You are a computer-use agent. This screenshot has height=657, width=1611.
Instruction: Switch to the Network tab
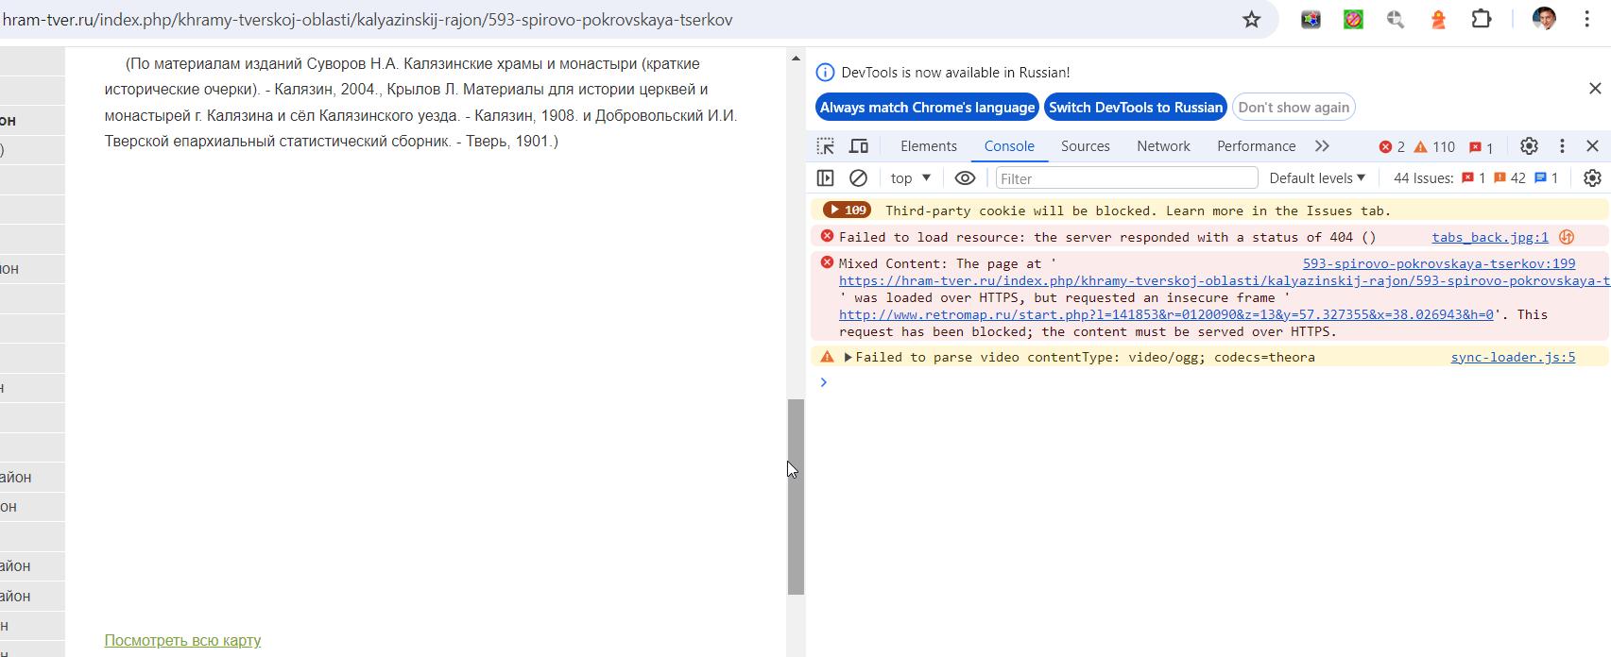coord(1163,146)
